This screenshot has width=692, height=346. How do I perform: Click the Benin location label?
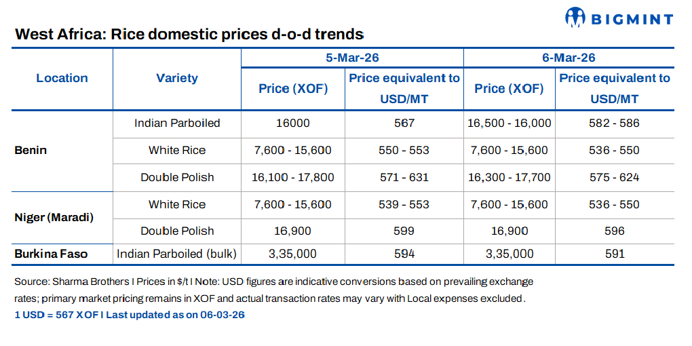(x=31, y=150)
